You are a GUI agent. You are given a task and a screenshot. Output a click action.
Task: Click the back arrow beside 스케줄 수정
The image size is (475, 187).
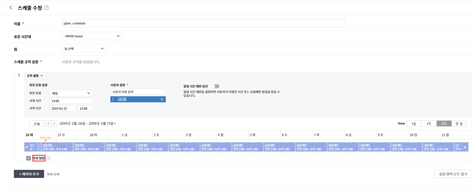11,8
